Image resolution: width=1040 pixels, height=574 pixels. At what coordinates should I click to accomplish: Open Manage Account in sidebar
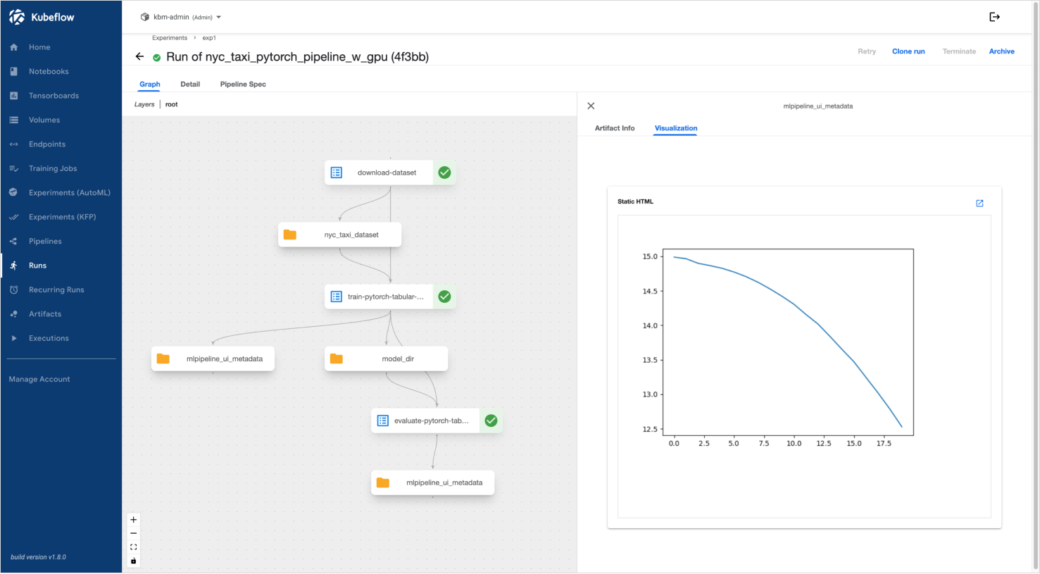[39, 379]
